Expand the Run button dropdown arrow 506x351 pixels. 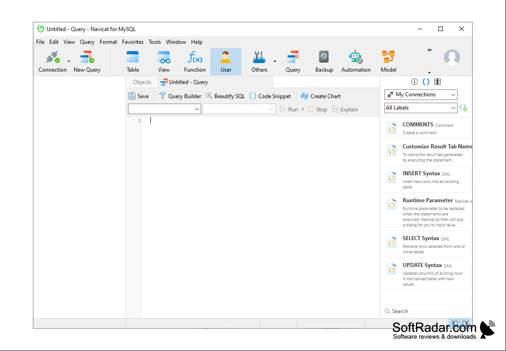pos(303,109)
